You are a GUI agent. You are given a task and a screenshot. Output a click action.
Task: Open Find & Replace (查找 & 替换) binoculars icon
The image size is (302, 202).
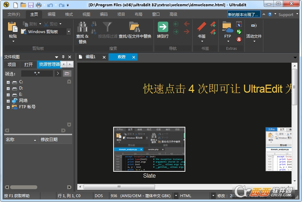click(x=82, y=27)
